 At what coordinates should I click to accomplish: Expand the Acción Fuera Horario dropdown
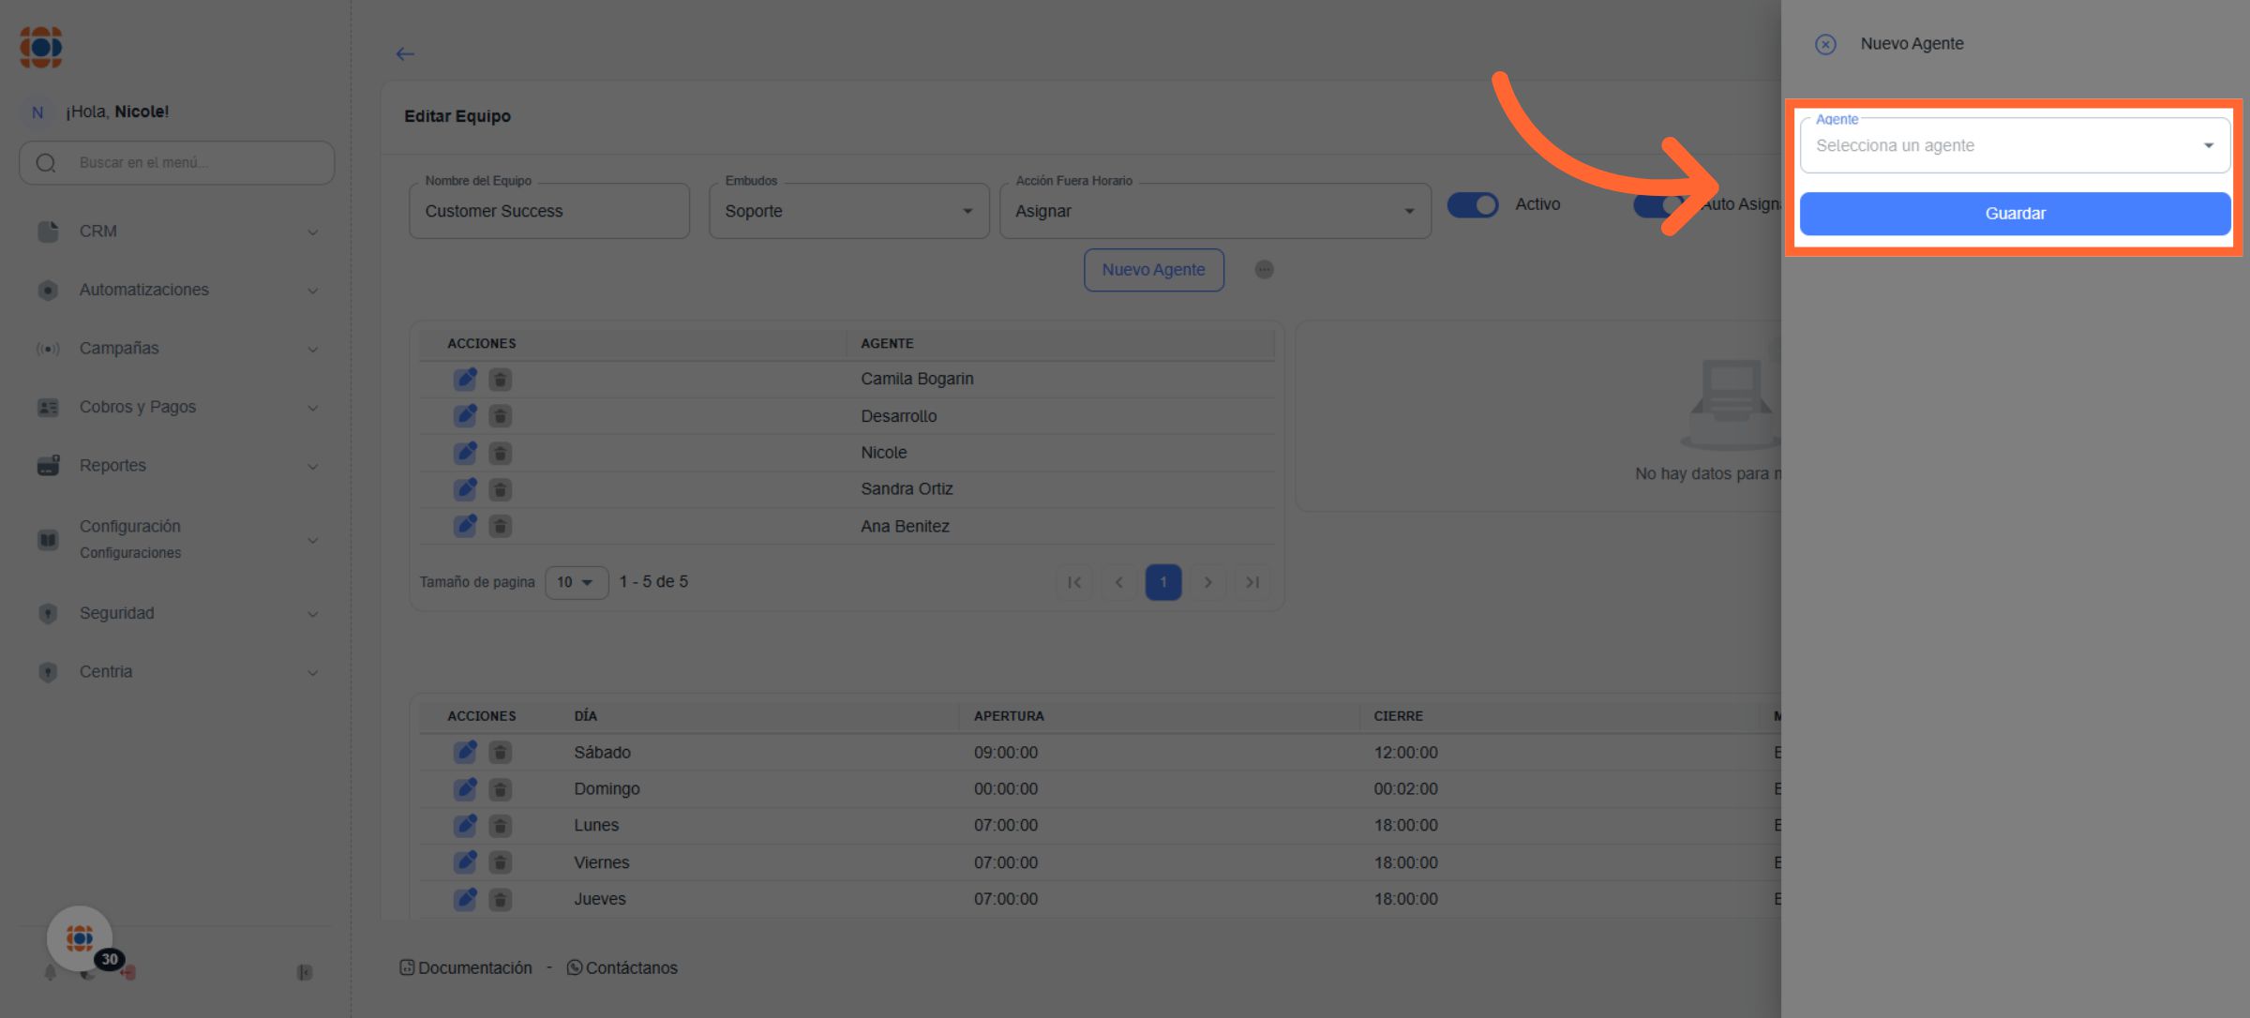click(1214, 212)
